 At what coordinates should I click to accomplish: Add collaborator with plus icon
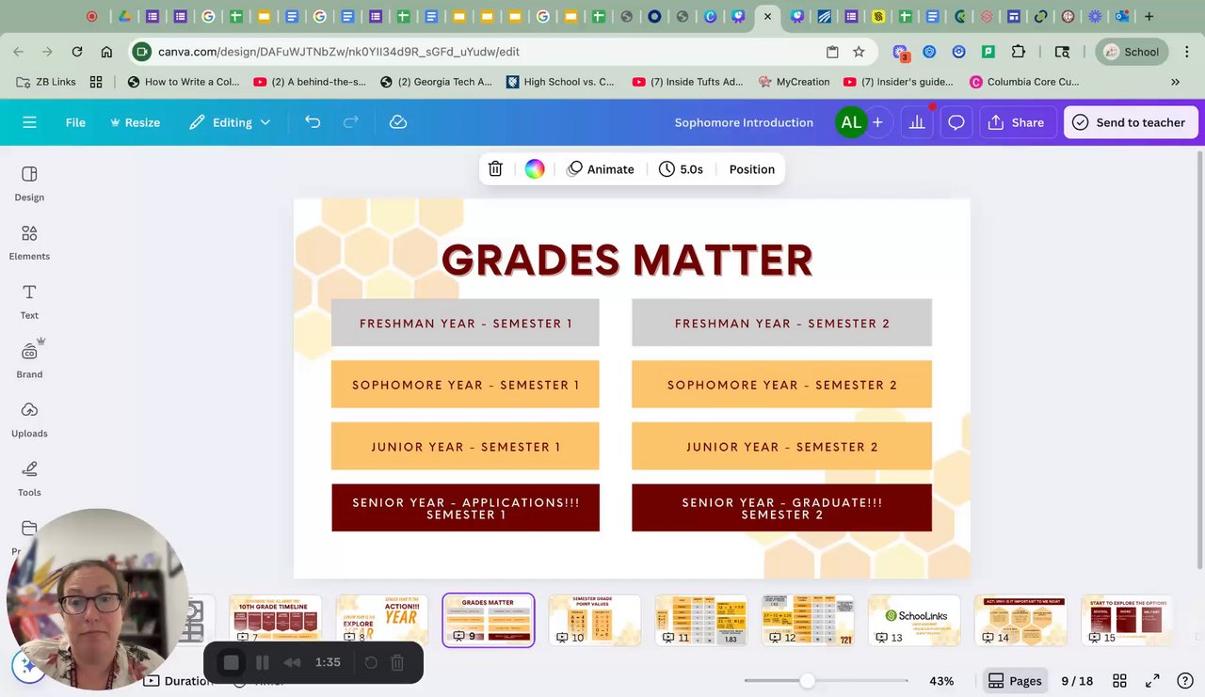coord(877,122)
